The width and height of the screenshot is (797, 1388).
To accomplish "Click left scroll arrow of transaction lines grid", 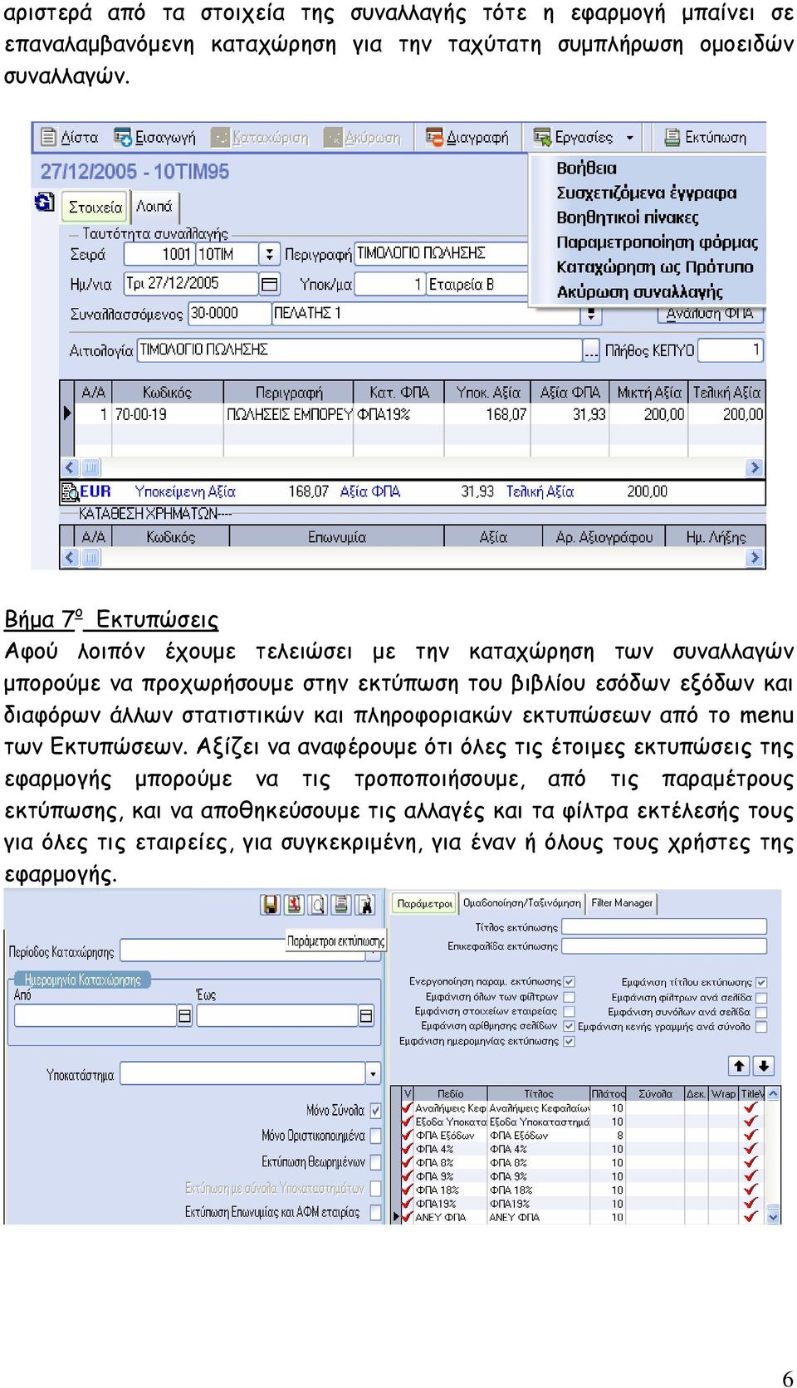I will (x=70, y=467).
